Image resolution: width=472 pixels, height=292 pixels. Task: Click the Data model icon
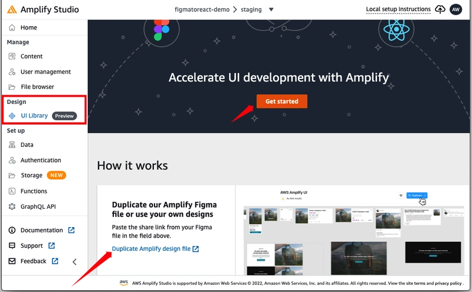pyautogui.click(x=12, y=145)
